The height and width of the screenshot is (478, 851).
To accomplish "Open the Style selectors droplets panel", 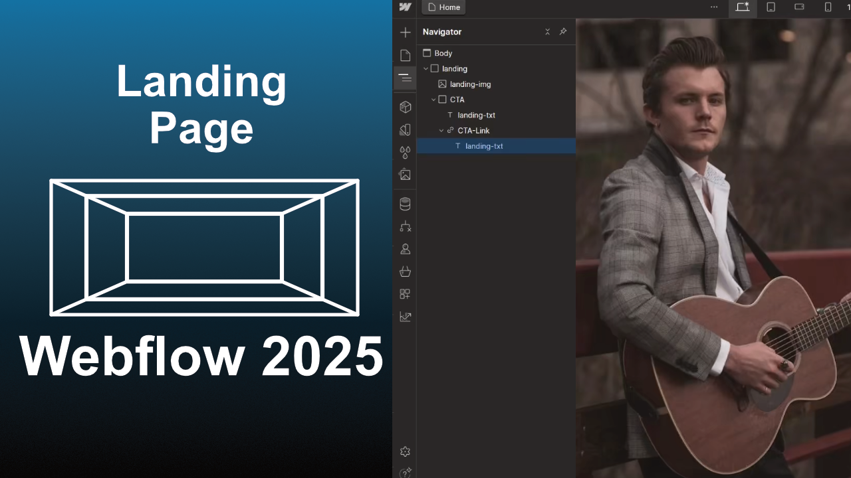I will click(x=405, y=152).
